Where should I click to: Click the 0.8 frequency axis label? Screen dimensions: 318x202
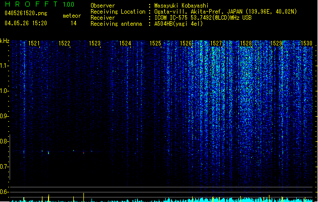pyautogui.click(x=4, y=141)
